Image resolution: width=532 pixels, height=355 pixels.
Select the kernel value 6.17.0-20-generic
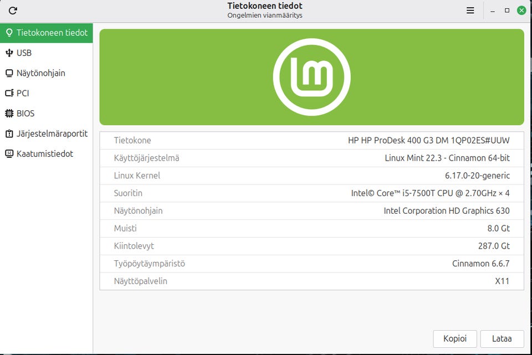point(477,176)
